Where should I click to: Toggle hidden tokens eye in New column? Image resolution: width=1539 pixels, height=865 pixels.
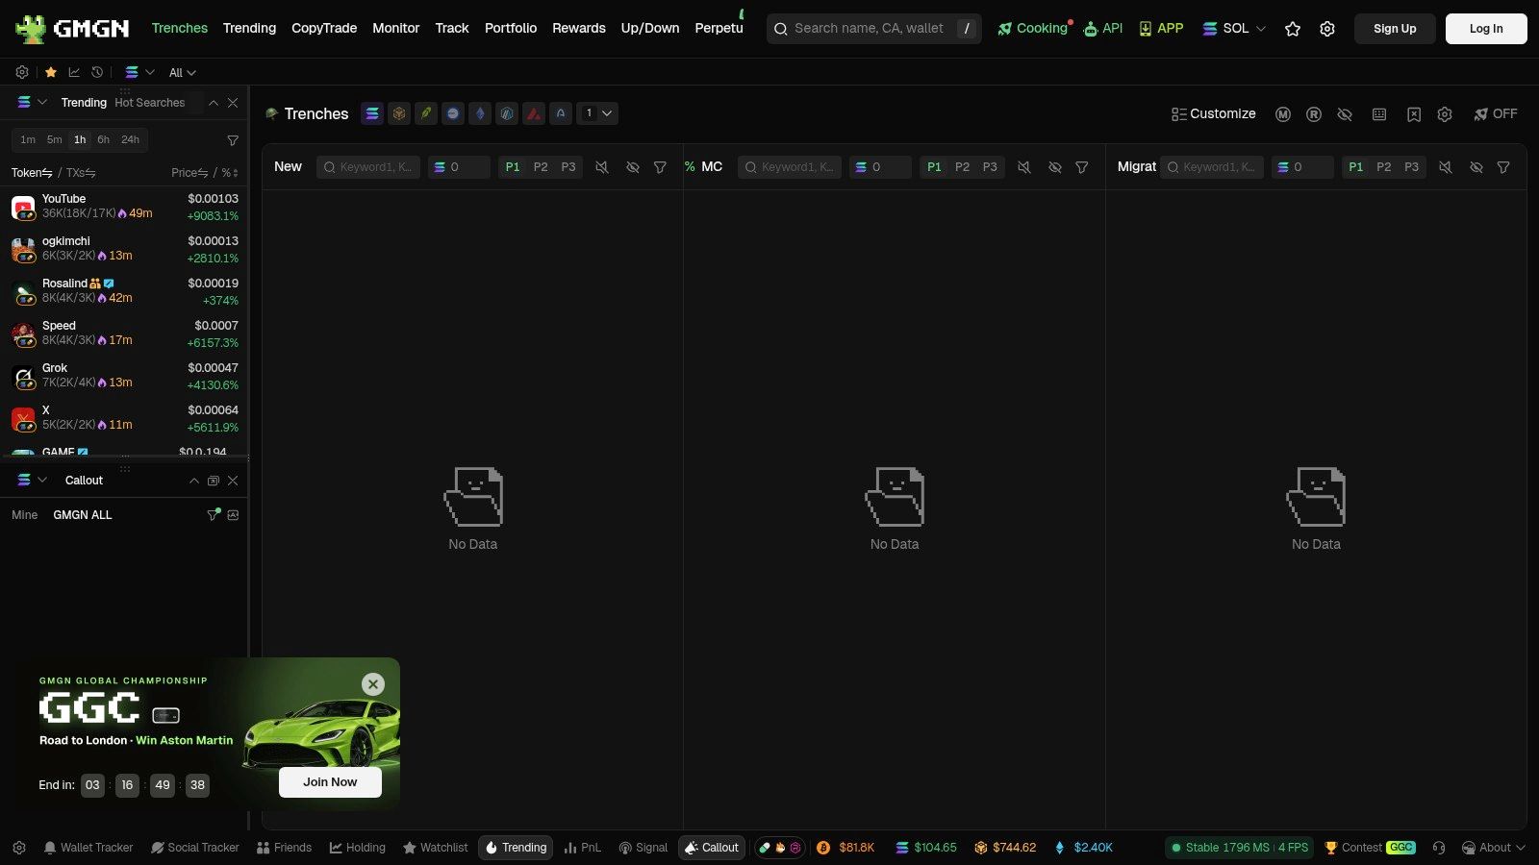633,167
